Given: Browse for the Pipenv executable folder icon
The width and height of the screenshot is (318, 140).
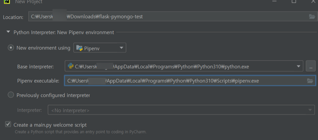Looking at the screenshot, I should 310,81.
